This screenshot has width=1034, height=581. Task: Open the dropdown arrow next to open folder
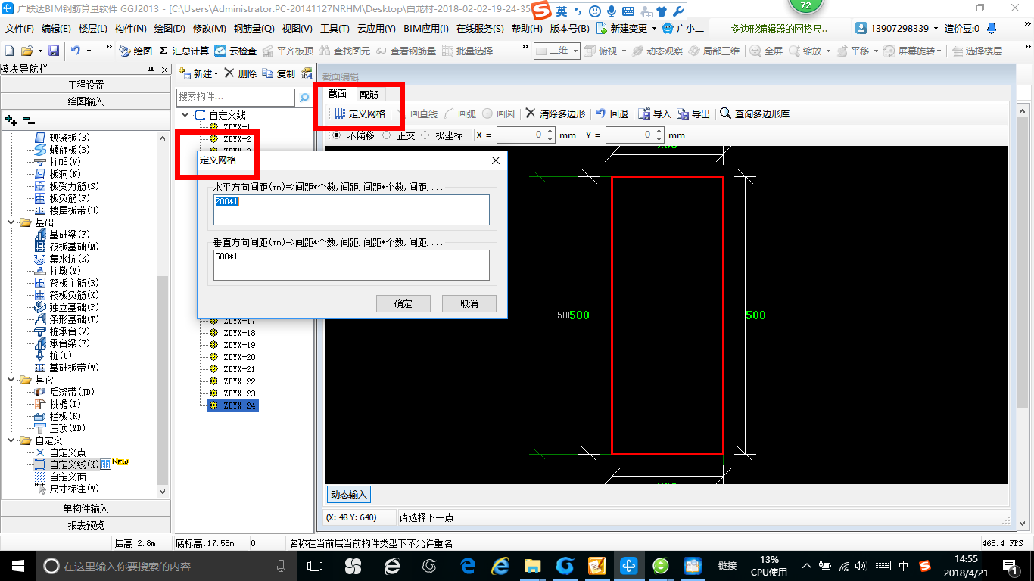[x=39, y=51]
